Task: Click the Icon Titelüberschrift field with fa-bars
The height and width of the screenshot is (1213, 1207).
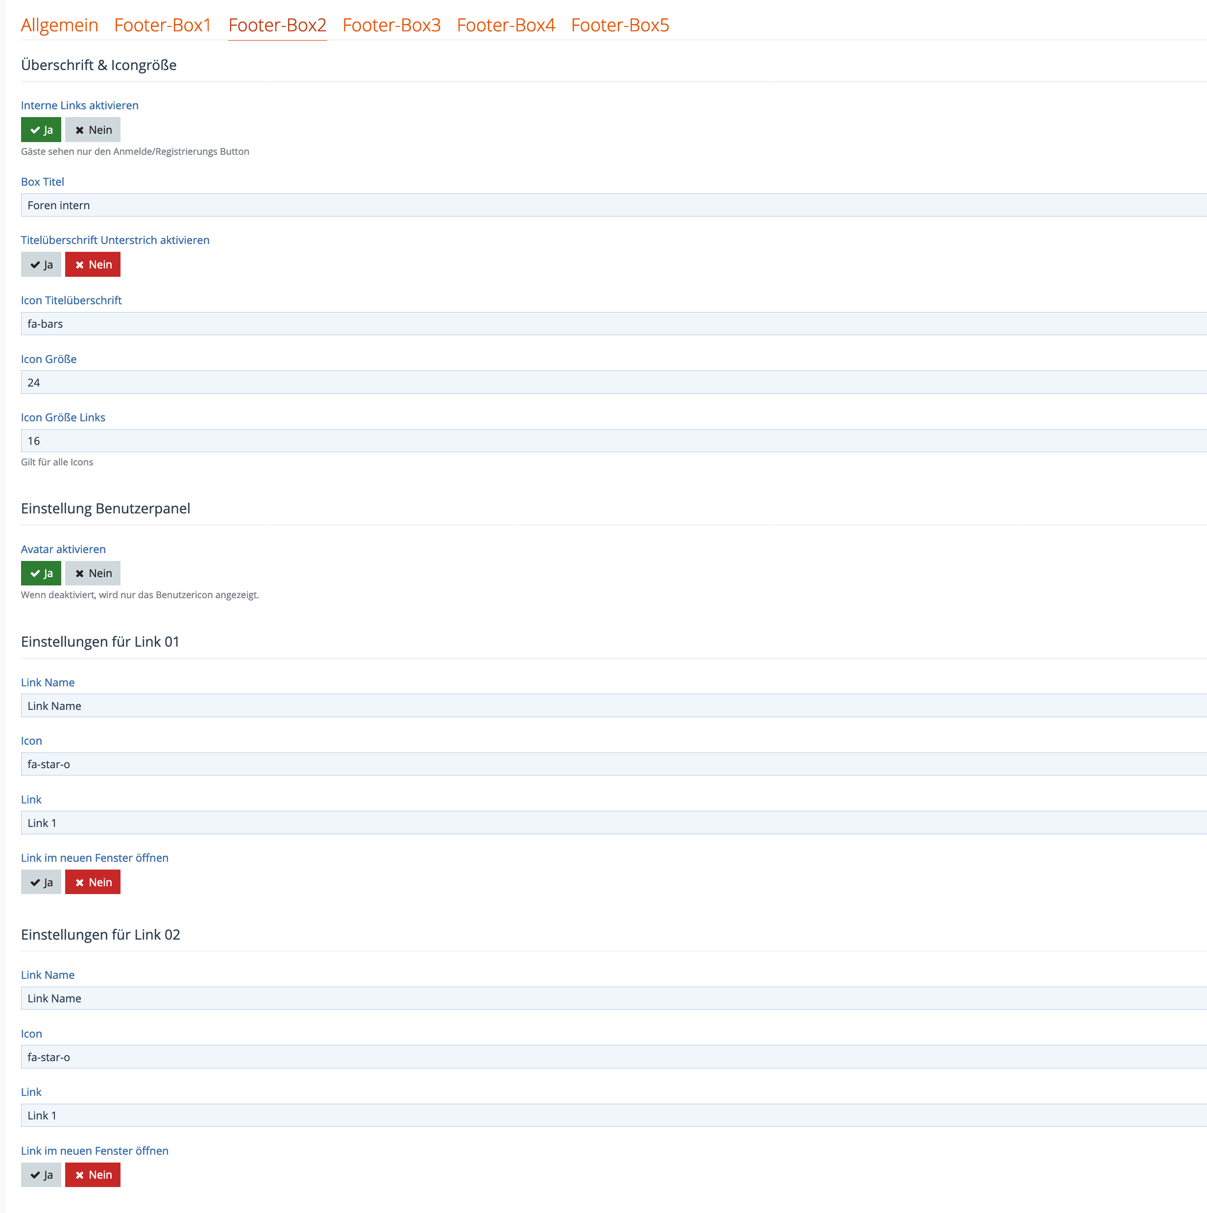Action: click(x=613, y=324)
